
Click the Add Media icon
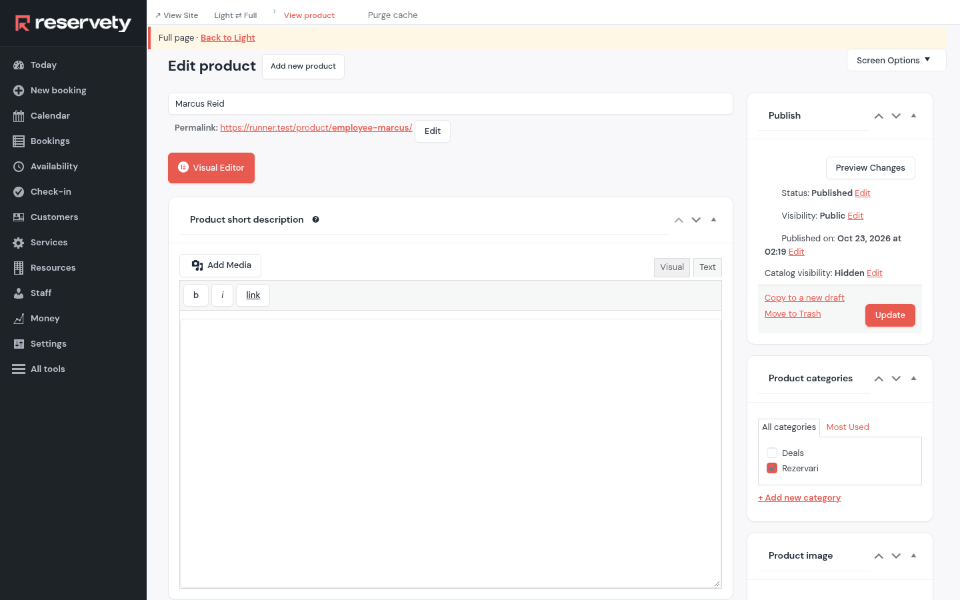tap(197, 265)
